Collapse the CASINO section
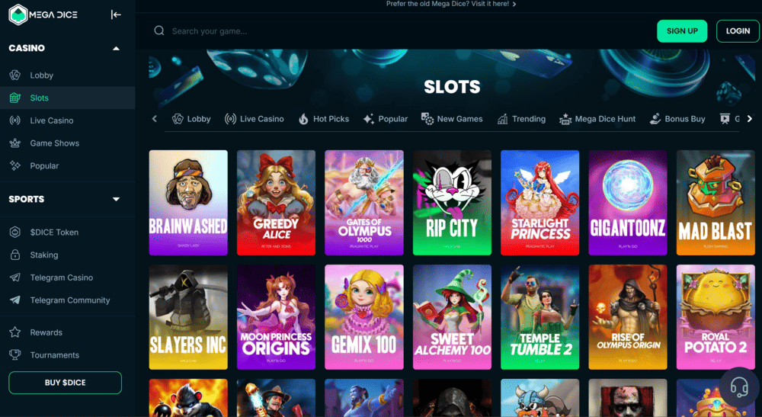762x417 pixels. tap(116, 48)
